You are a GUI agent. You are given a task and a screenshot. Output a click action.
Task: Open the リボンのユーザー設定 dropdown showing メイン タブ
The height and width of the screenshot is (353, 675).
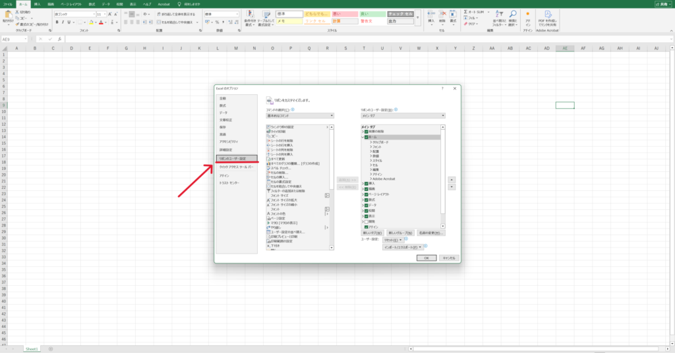coord(403,116)
